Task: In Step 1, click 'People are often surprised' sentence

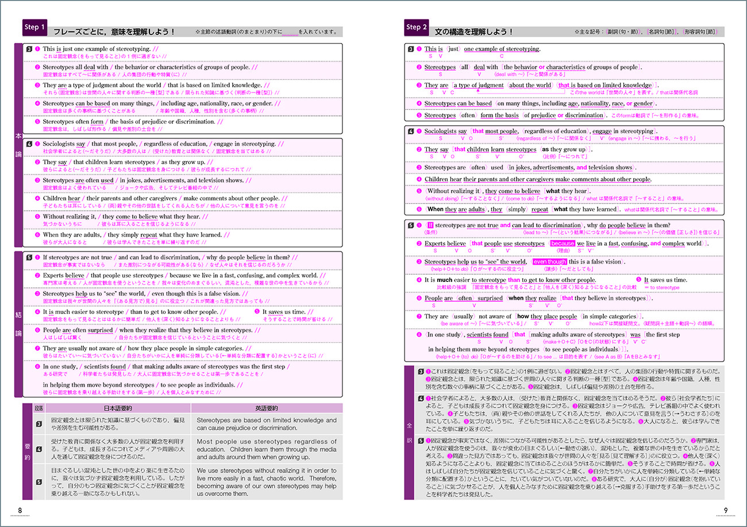Action: [x=152, y=330]
